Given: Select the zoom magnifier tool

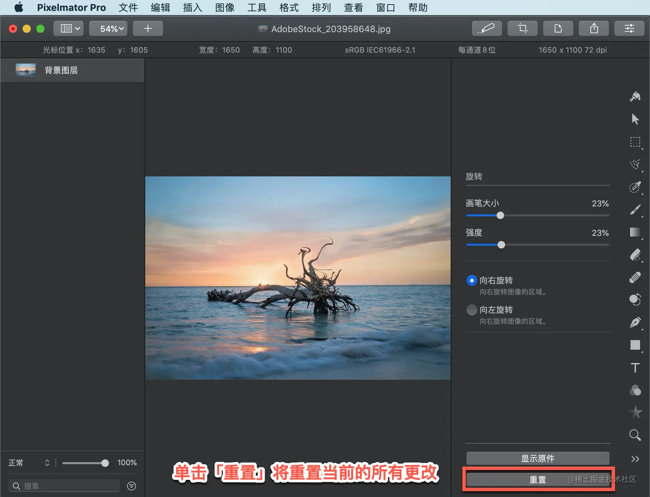Looking at the screenshot, I should 635,435.
